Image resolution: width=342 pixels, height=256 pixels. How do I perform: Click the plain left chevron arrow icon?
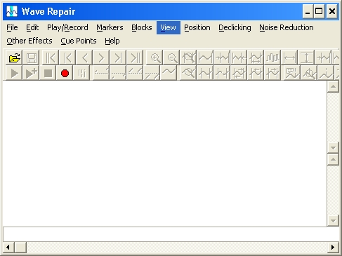tap(84, 58)
